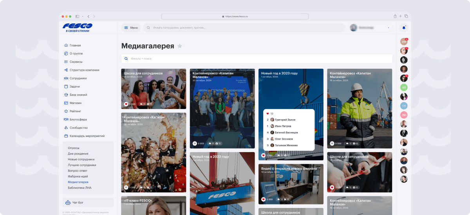Screen dimensions: 470x215
Task: Open Фабрика идей section
Action: click(78, 176)
